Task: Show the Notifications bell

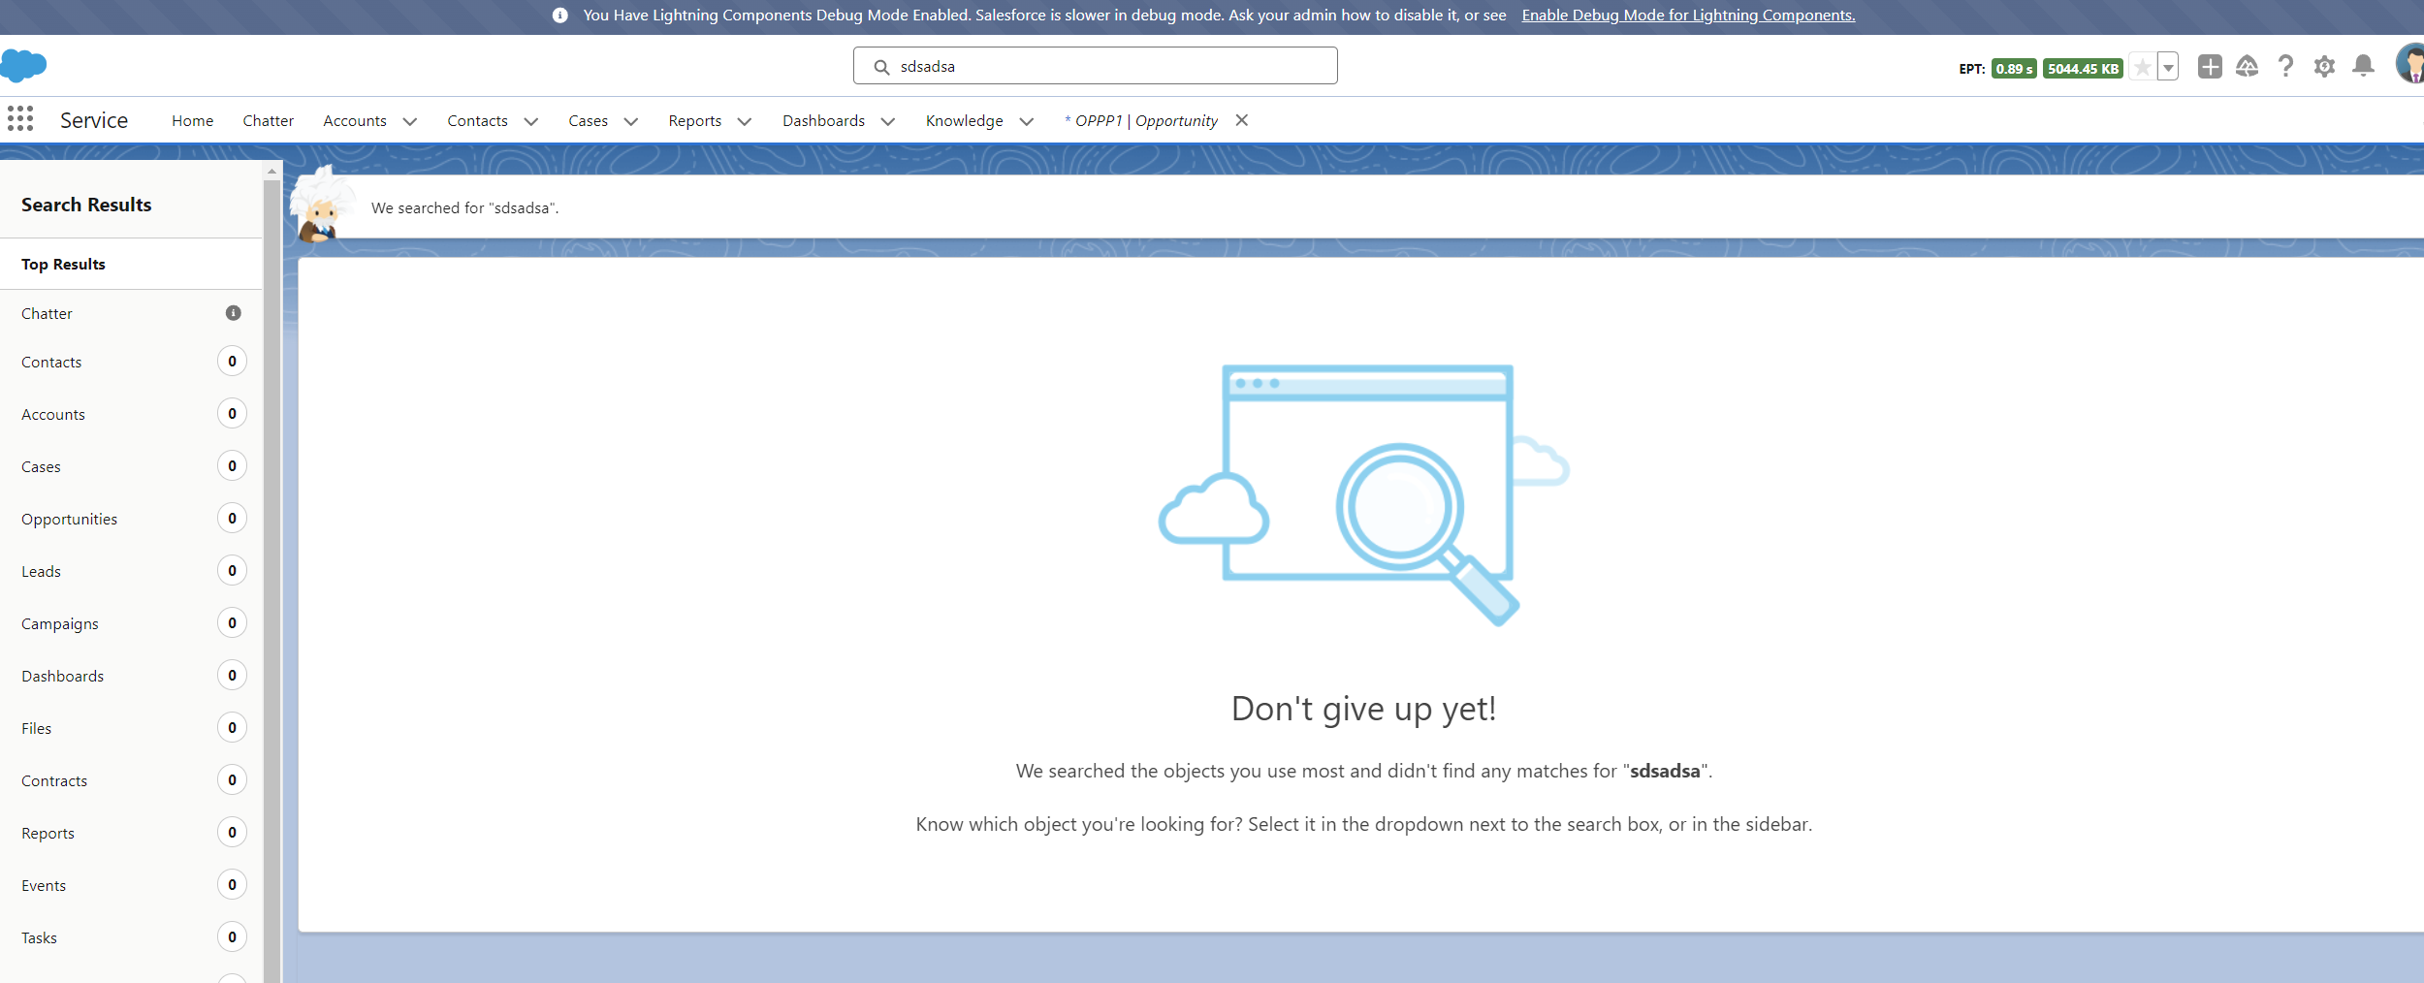Action: (2363, 67)
